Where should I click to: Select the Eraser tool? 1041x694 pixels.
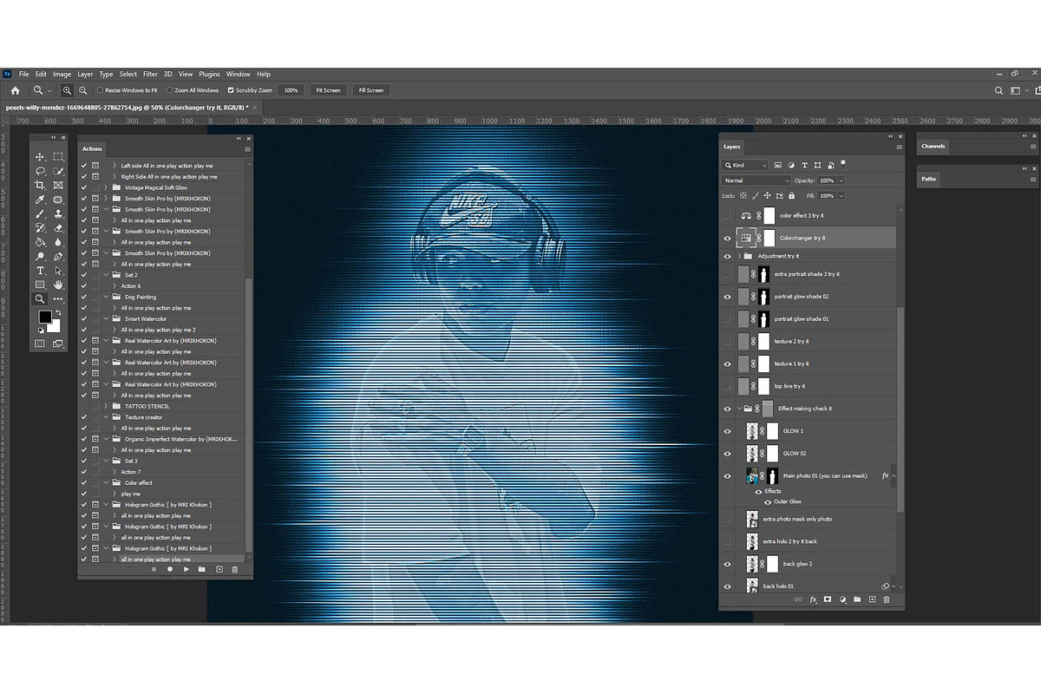coord(58,228)
